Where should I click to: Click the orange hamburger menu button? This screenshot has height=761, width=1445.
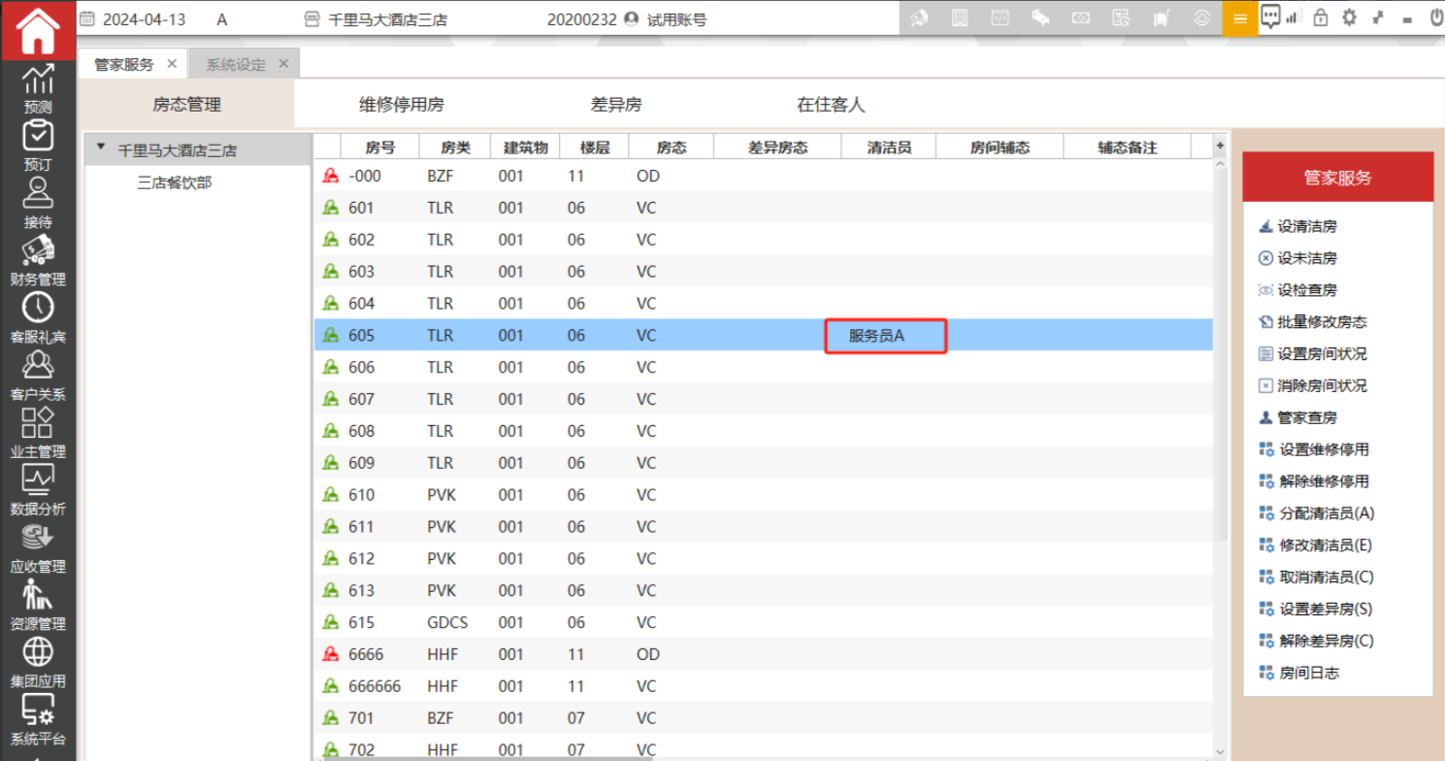coord(1239,18)
